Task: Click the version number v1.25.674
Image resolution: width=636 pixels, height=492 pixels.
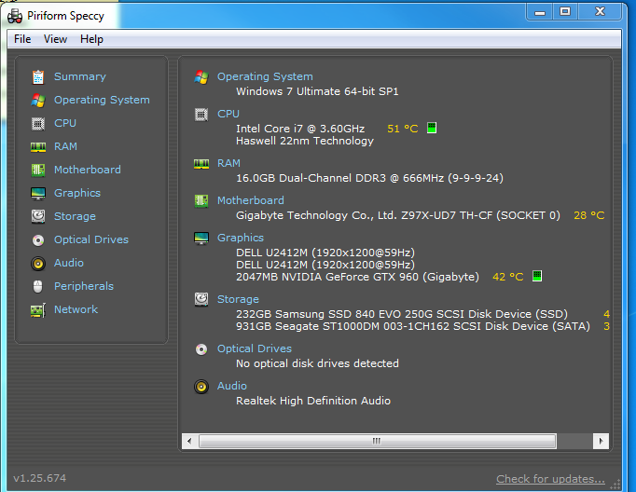Action: click(x=40, y=478)
